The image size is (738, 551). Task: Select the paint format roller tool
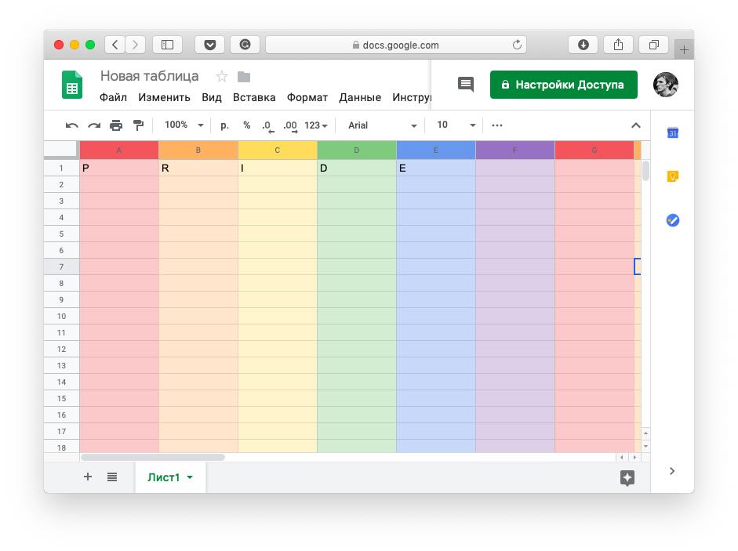tap(139, 125)
